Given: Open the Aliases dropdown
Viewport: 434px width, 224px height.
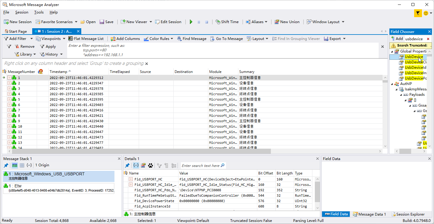Looking at the screenshot, I should 256,22.
